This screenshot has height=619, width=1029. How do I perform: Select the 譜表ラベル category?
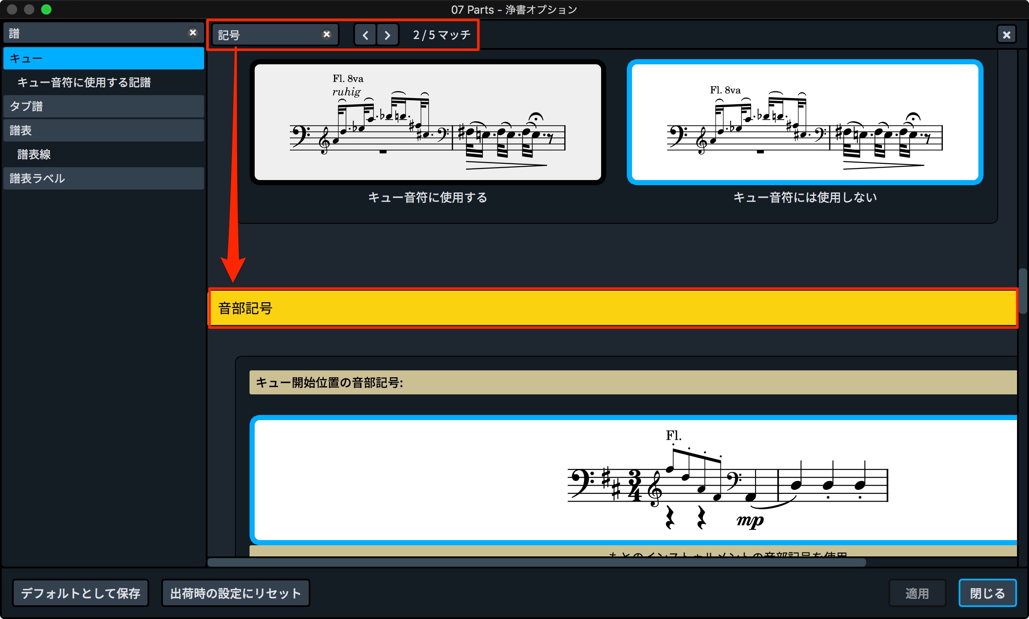pos(103,178)
